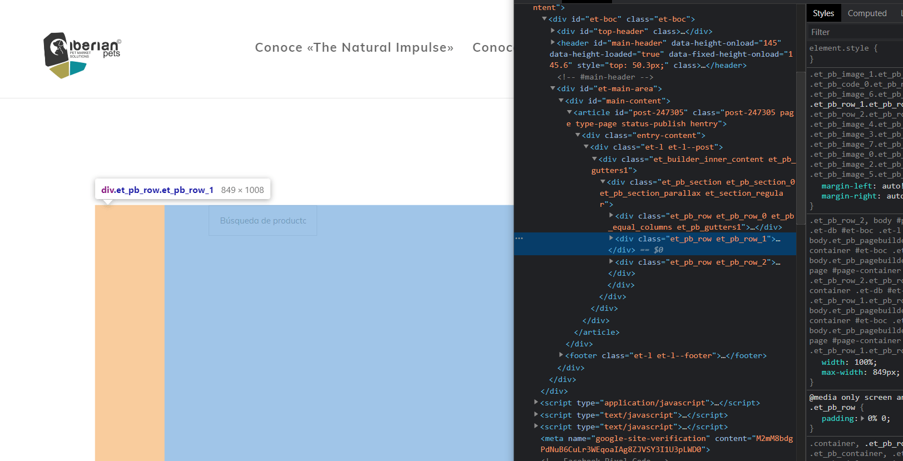Expand the first text/javascript script node
This screenshot has height=461, width=903.
536,414
